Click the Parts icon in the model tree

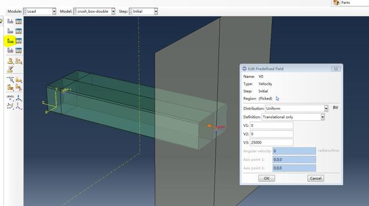(x=336, y=3)
